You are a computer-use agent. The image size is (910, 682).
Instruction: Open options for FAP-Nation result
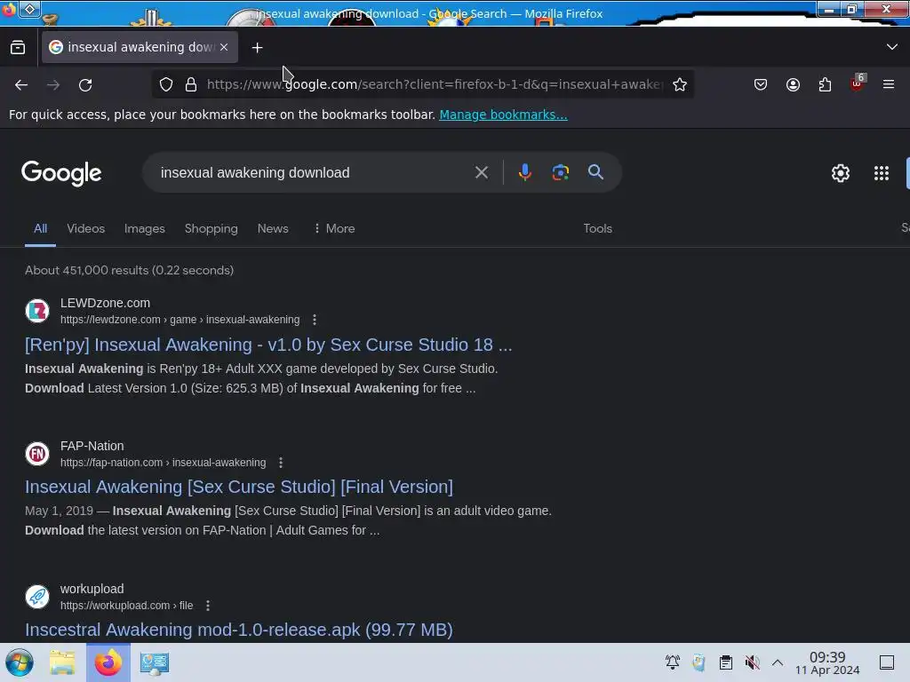point(281,463)
